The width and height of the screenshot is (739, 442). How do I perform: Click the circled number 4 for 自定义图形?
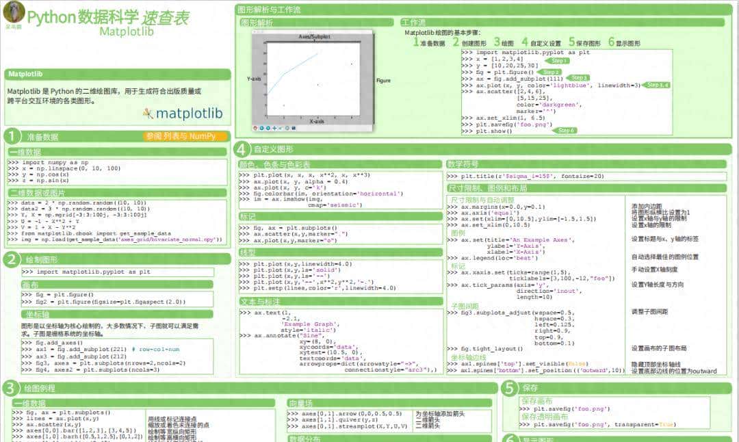(x=242, y=149)
